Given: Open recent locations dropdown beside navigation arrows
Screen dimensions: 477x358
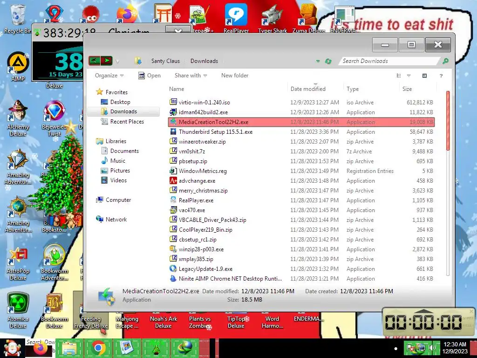Looking at the screenshot, I should tap(117, 62).
